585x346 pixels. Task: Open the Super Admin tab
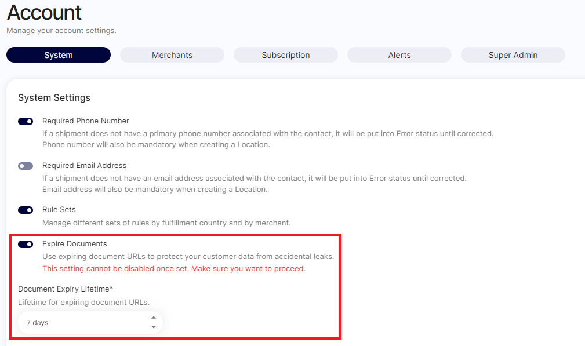tap(513, 55)
